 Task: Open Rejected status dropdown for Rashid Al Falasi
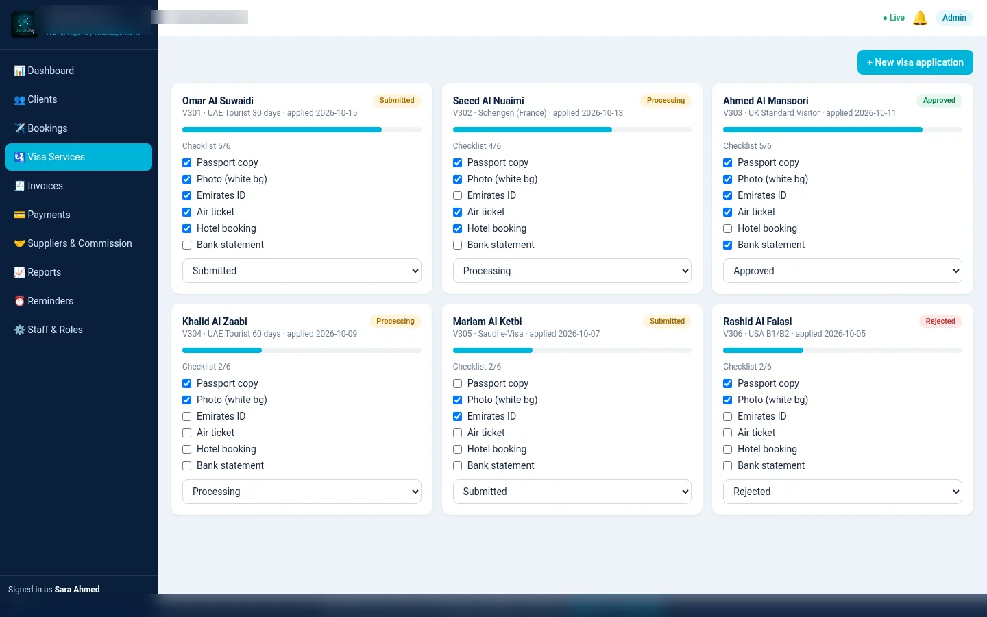[x=842, y=492]
